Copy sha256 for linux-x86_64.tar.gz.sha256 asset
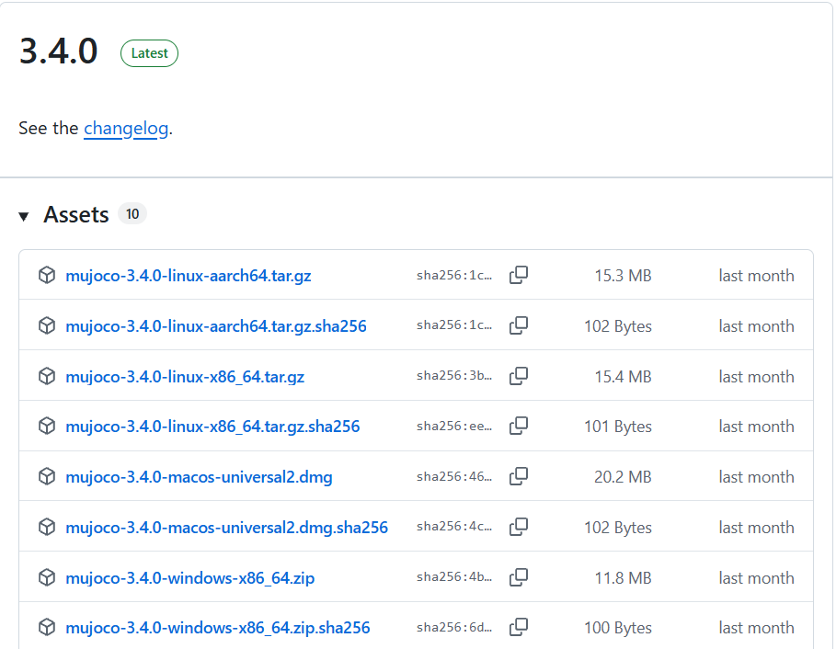The image size is (836, 649). (x=518, y=426)
